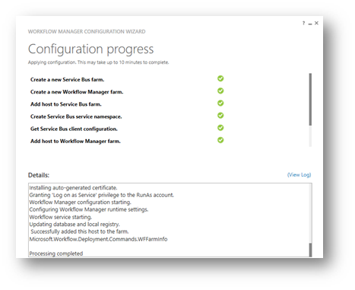Image resolution: width=355 pixels, height=290 pixels.
Task: Click 'Successfully added this host to the farm.'
Action: [x=80, y=231]
